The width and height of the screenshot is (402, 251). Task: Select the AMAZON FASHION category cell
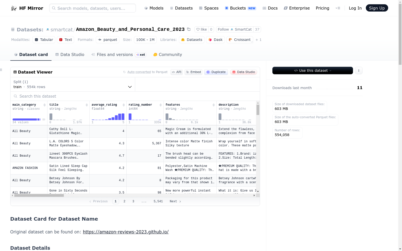(x=29, y=168)
